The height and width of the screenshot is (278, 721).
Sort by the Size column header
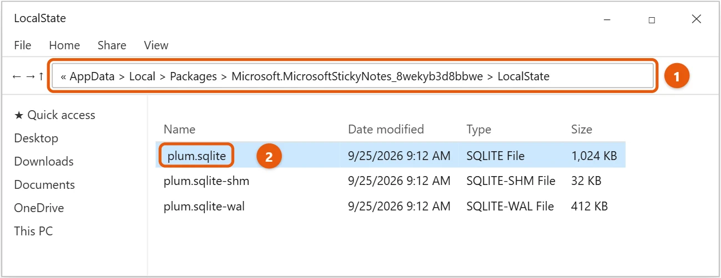coord(582,130)
